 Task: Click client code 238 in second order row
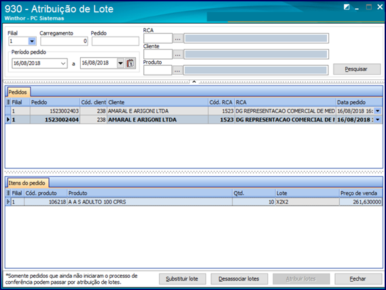[x=94, y=120]
